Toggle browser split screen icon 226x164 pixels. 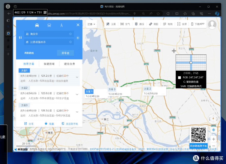pyautogui.click(x=177, y=14)
